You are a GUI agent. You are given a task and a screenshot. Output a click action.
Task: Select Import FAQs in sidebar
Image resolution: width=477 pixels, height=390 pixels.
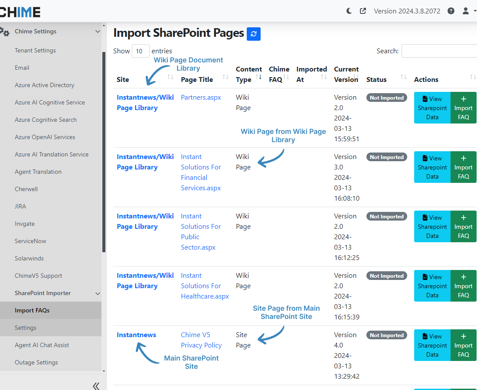(50, 310)
